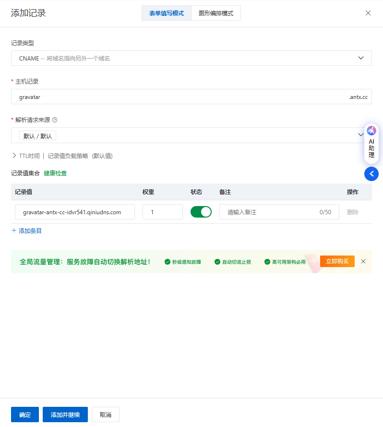This screenshot has width=383, height=427.
Task: Toggle the record 状态 switch off
Action: pyautogui.click(x=201, y=212)
